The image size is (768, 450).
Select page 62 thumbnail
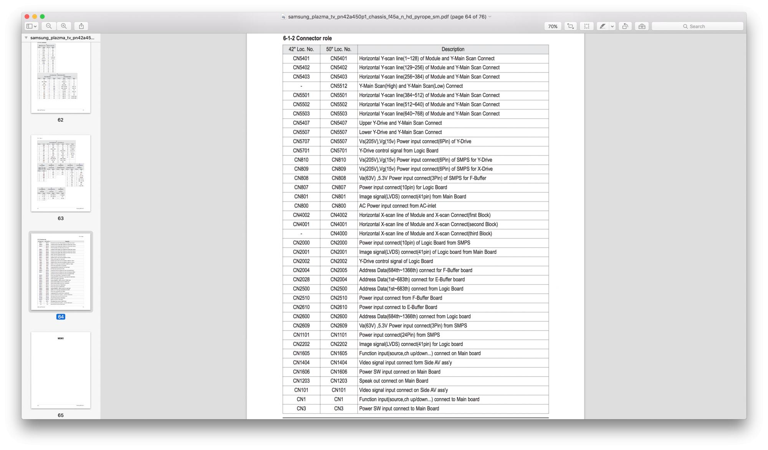(61, 77)
